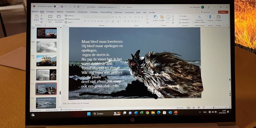Open Excel from the Windows taskbar
The height and width of the screenshot is (128, 256).
click(x=142, y=113)
